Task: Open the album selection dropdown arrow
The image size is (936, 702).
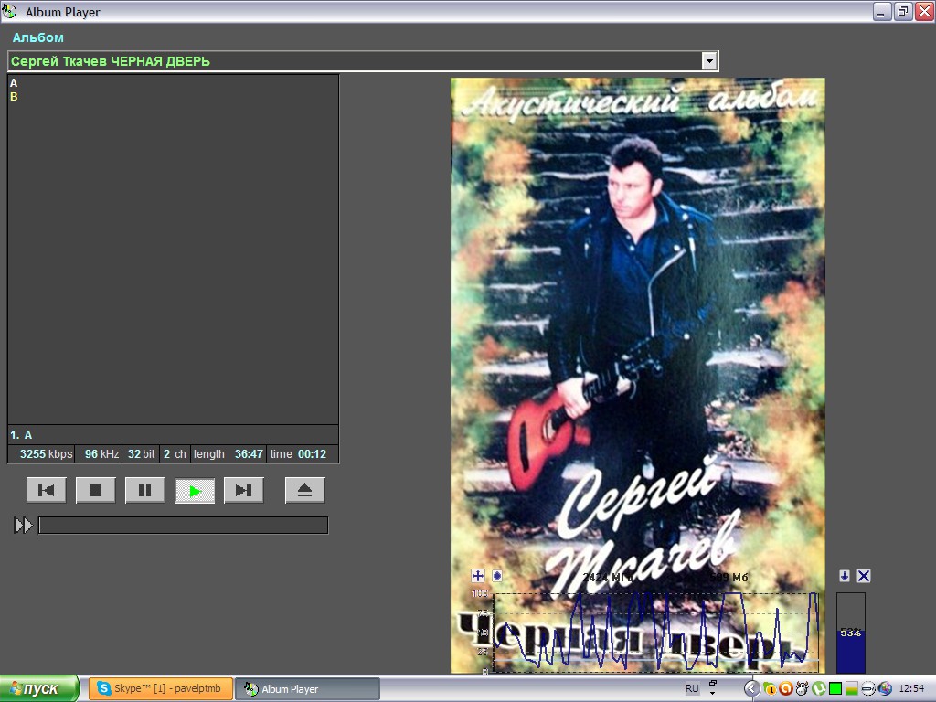Action: tap(709, 61)
